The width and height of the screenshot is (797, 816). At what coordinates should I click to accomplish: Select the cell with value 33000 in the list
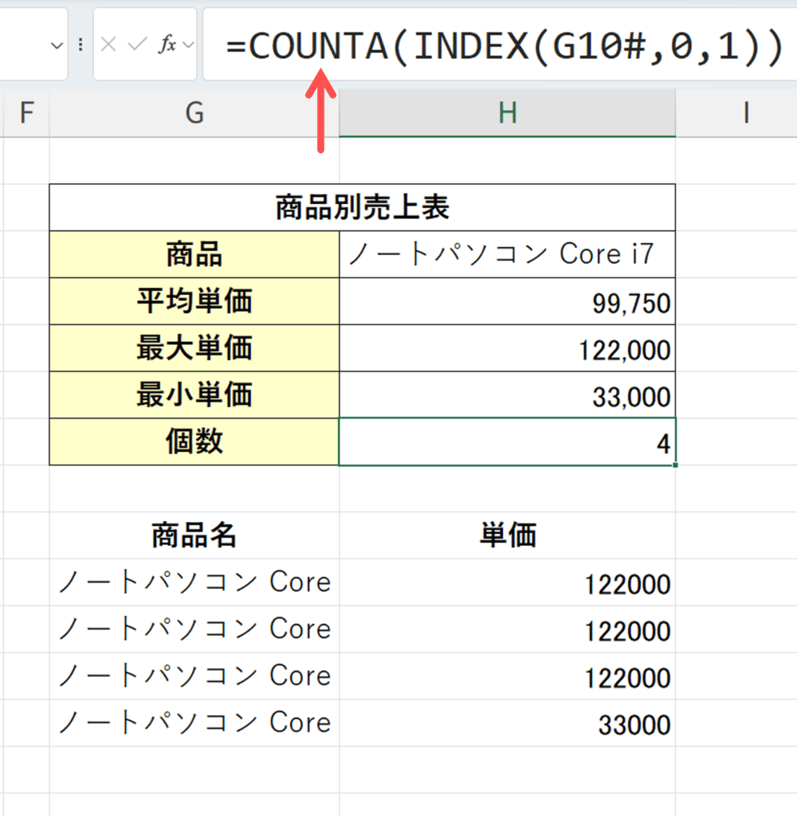click(507, 724)
